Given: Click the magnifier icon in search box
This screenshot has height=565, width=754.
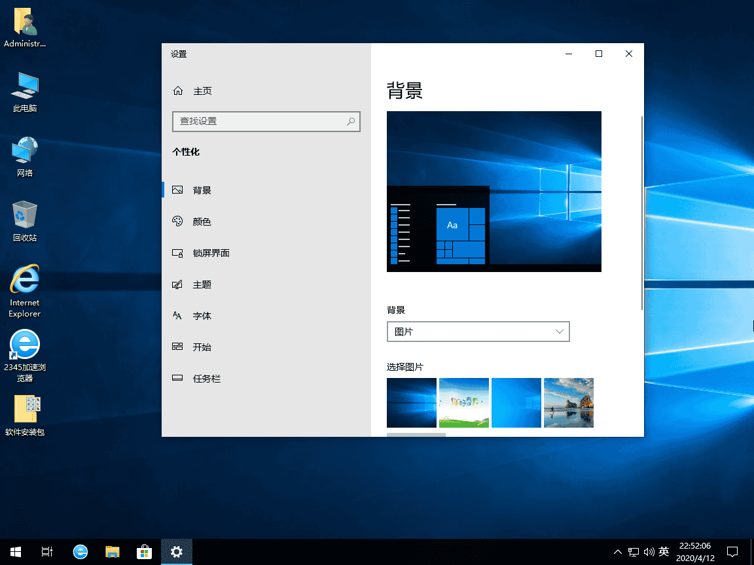Looking at the screenshot, I should [x=351, y=121].
